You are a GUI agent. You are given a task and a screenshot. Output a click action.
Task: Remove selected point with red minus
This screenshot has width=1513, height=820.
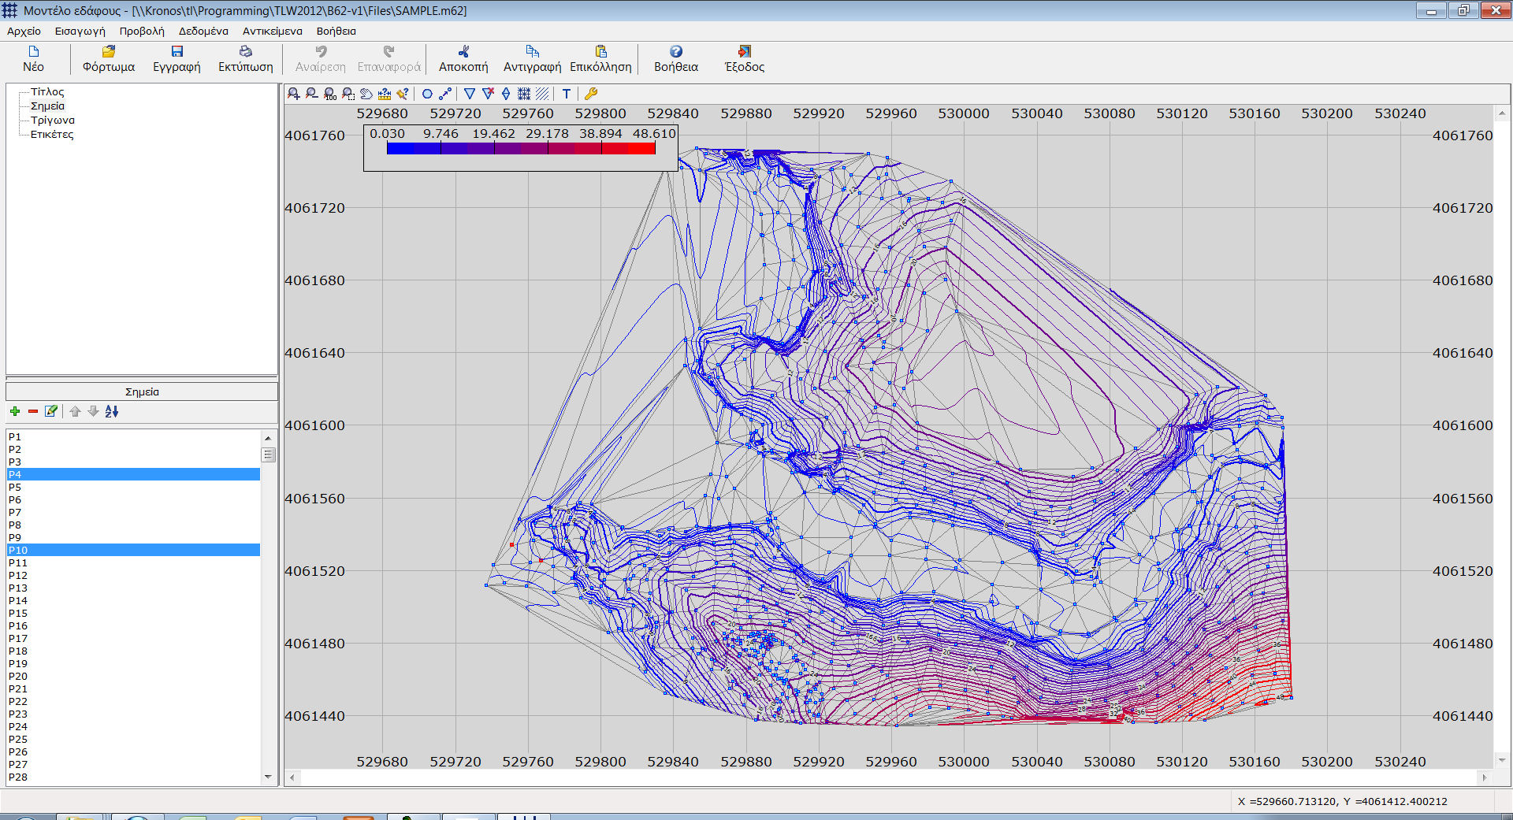[33, 411]
